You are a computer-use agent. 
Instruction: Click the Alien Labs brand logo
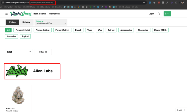pos(17,71)
